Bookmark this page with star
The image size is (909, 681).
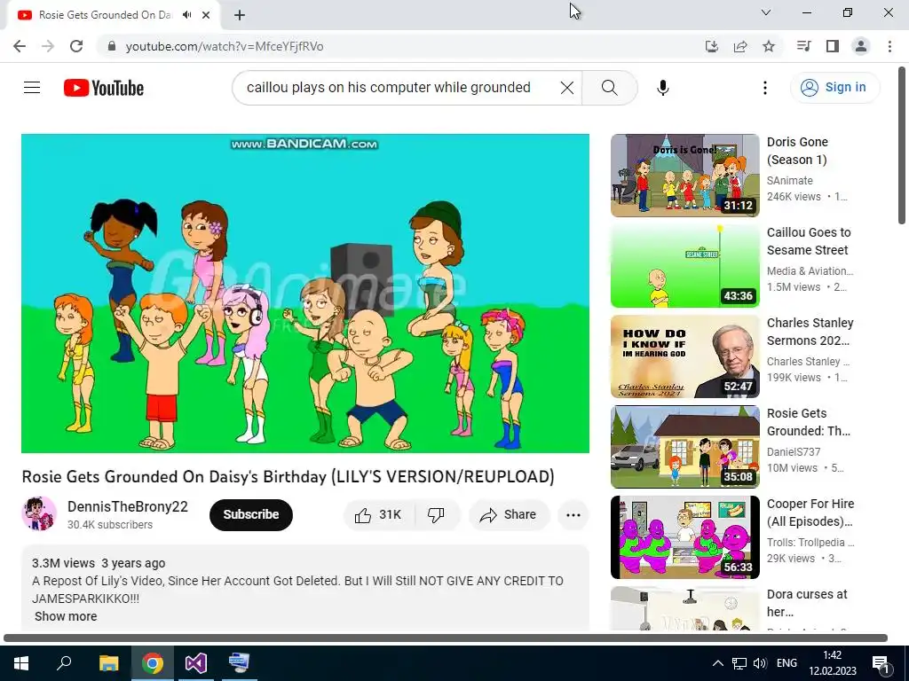tap(769, 46)
